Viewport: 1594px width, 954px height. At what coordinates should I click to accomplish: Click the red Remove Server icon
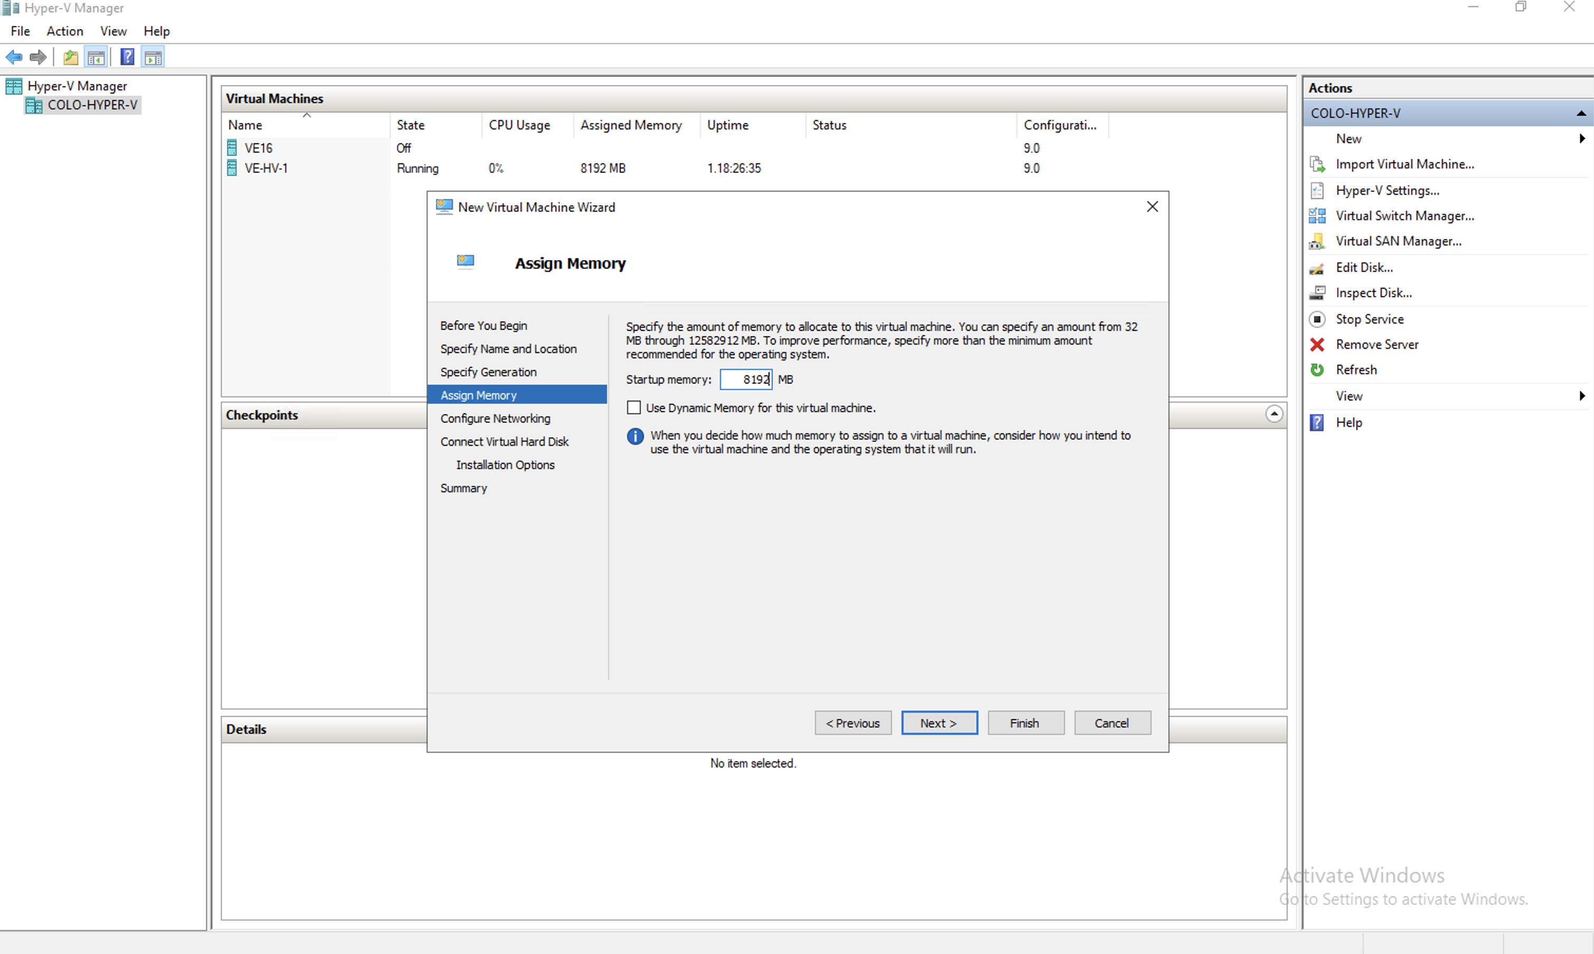pos(1317,345)
